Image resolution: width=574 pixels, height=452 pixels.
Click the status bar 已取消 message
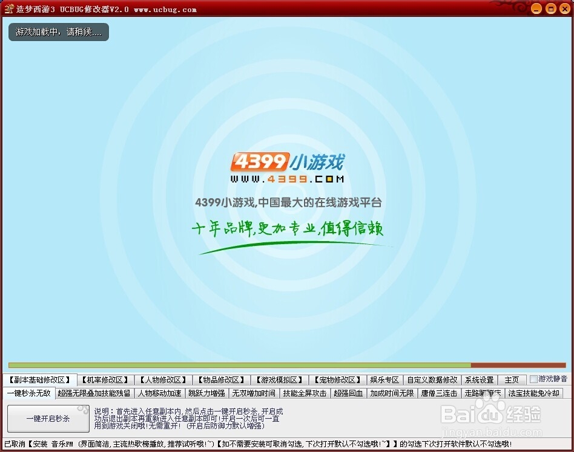click(258, 444)
